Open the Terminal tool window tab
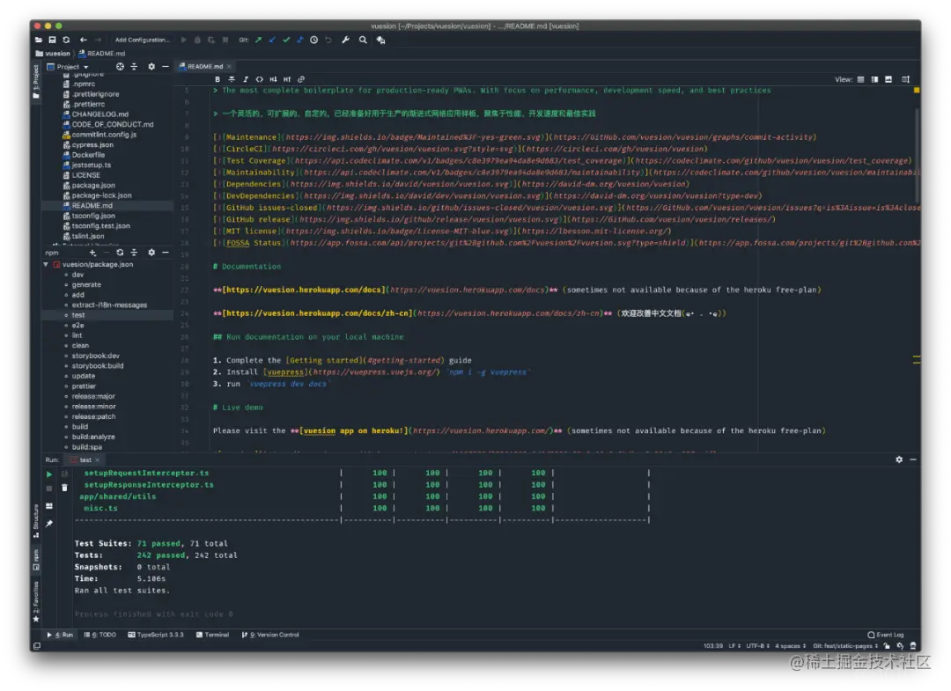The height and width of the screenshot is (691, 951). pyautogui.click(x=213, y=636)
